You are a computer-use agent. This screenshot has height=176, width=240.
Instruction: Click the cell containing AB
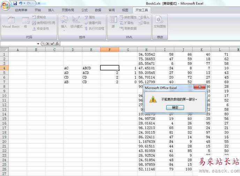pos(73,82)
